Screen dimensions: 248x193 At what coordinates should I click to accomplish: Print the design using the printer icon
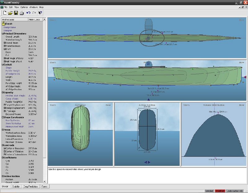tap(22, 13)
